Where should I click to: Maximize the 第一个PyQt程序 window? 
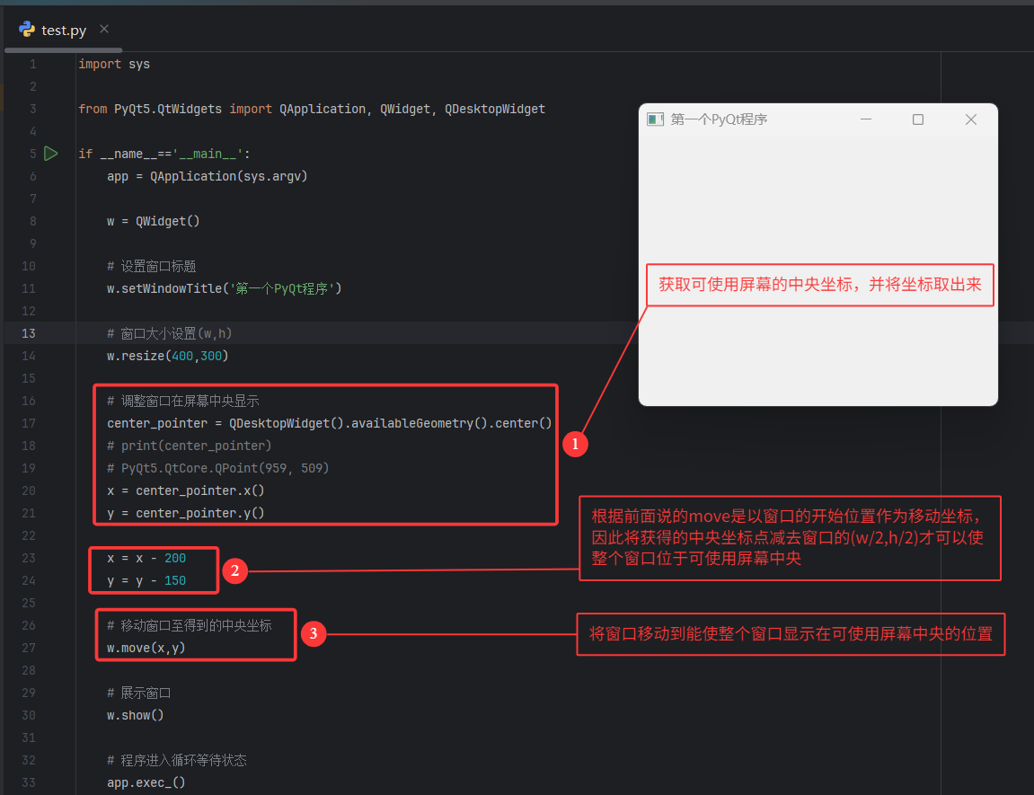918,119
